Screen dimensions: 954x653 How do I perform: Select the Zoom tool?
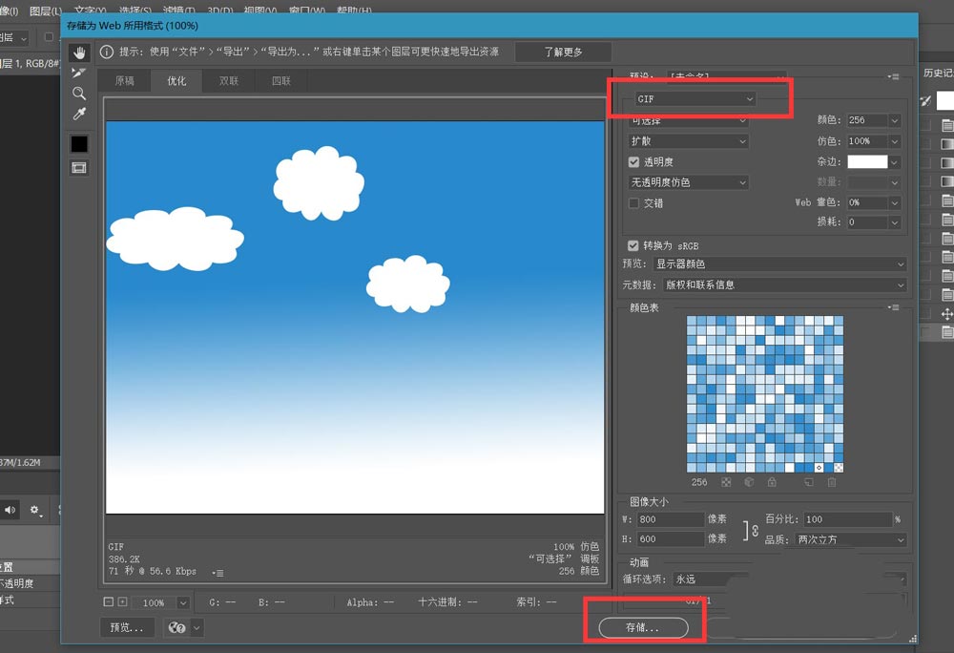(x=79, y=93)
